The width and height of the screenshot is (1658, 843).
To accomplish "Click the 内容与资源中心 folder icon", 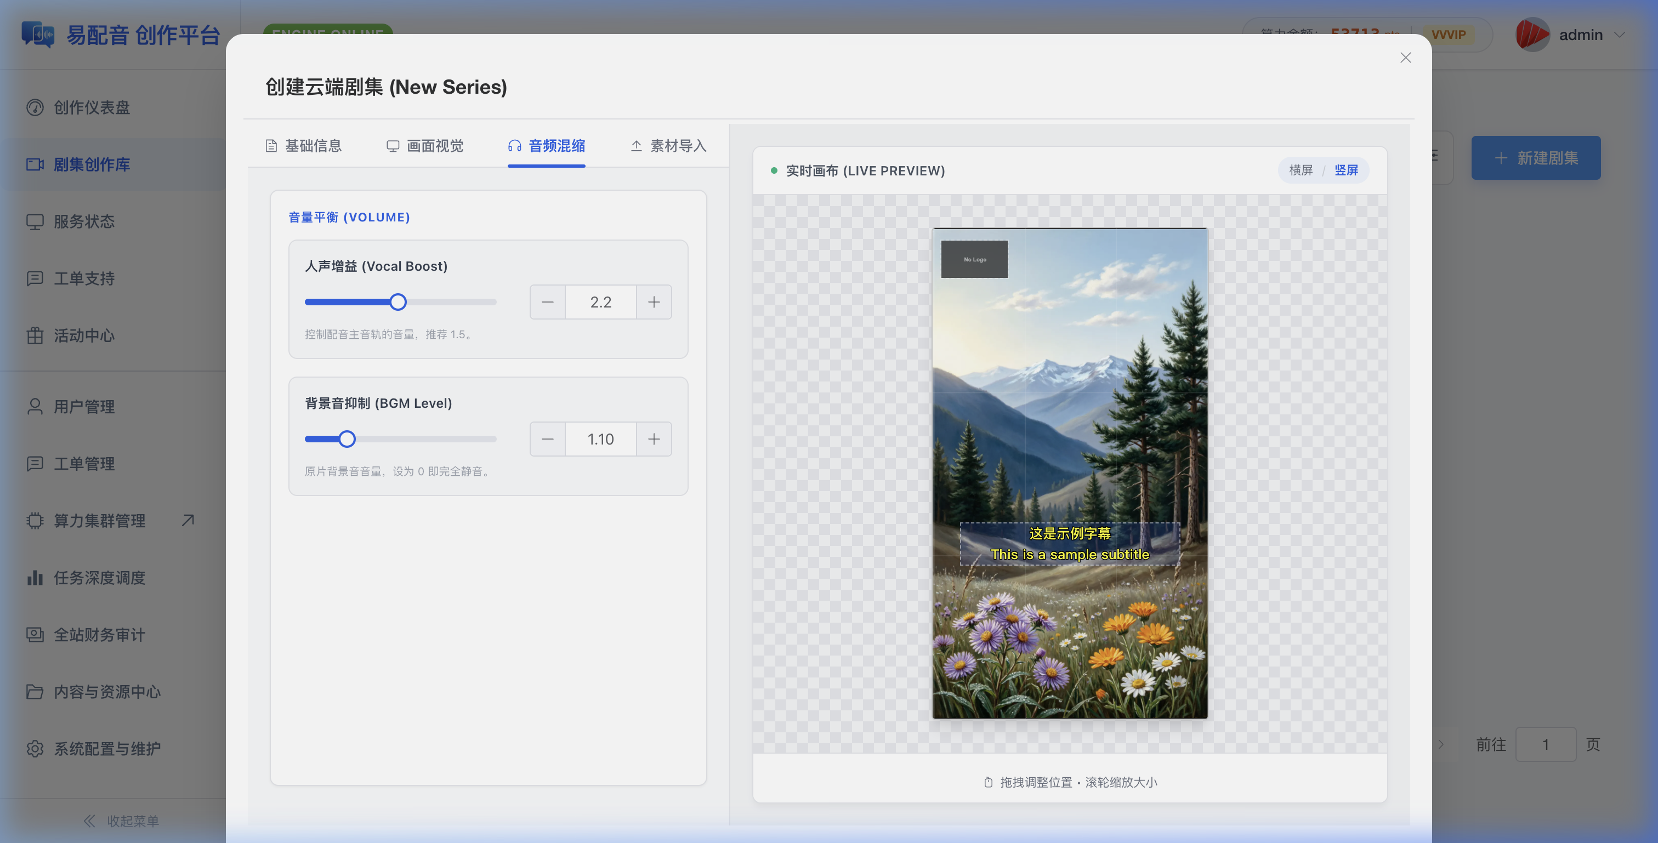I will coord(35,692).
